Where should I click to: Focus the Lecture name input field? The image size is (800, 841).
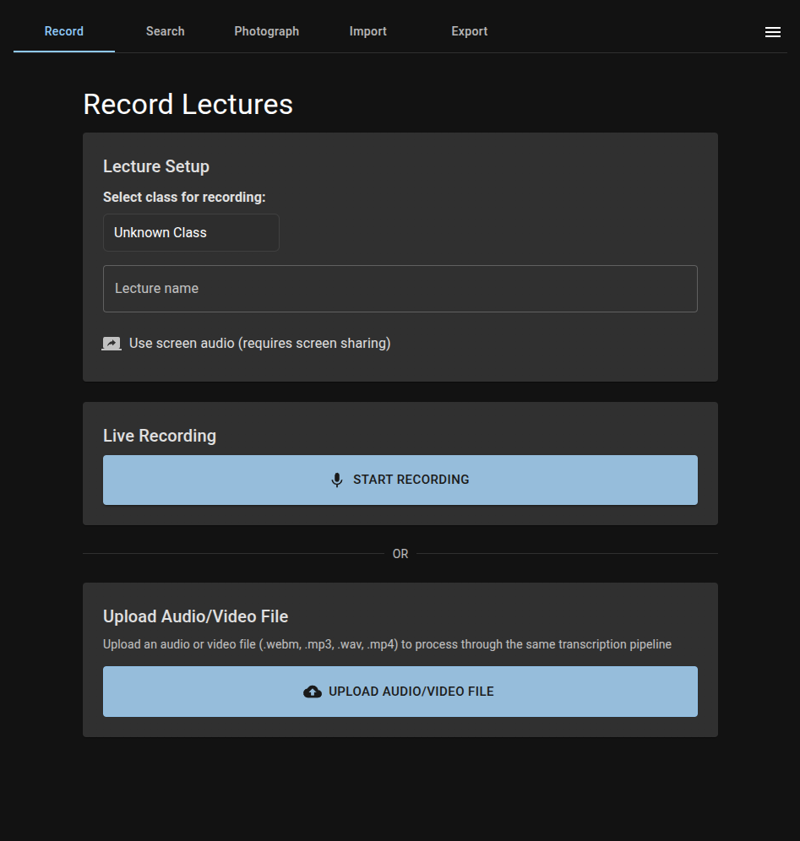pos(400,289)
